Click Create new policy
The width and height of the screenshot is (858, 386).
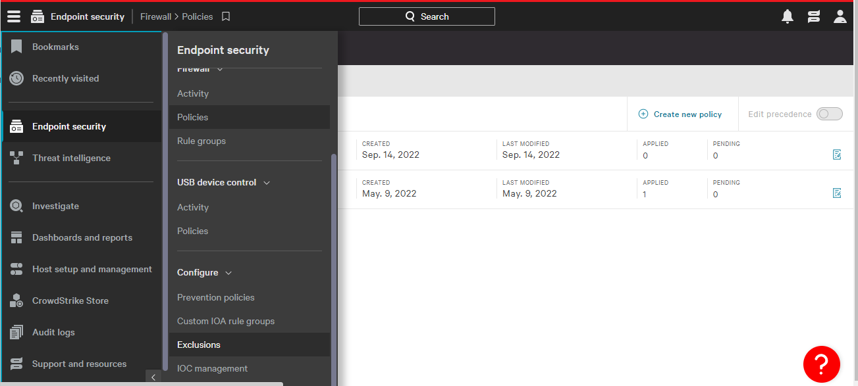tap(687, 114)
